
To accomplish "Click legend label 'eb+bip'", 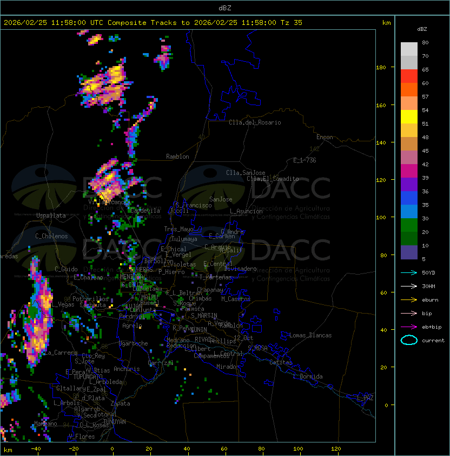I will 432,327.
